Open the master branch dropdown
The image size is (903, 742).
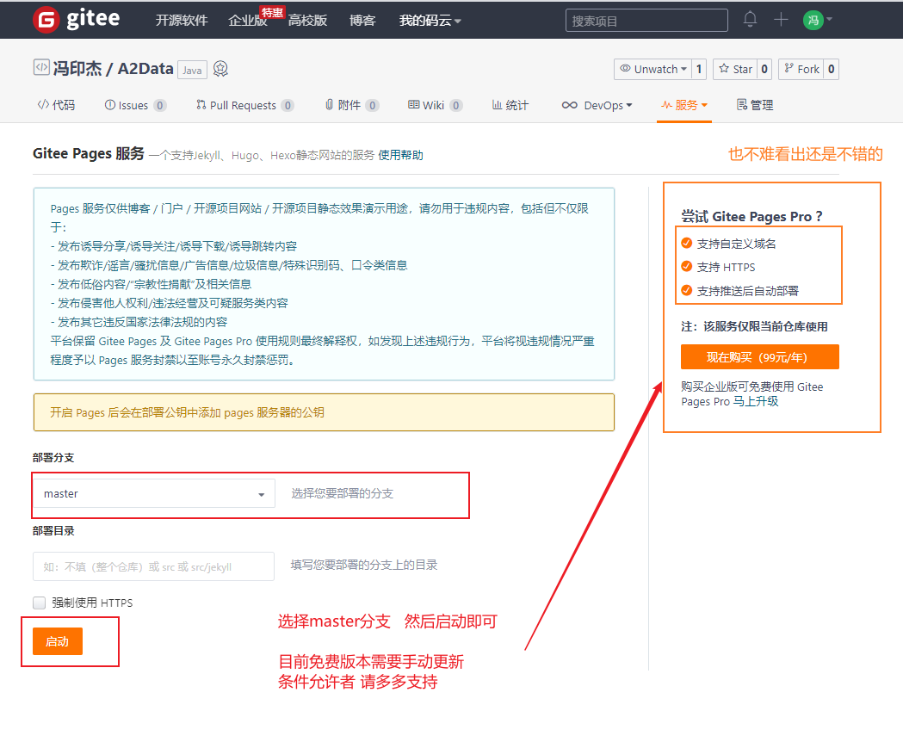154,494
